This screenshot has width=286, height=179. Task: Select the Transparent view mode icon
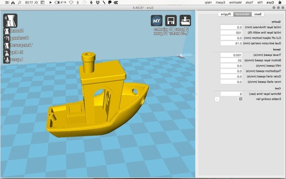pyautogui.click(x=7, y=45)
